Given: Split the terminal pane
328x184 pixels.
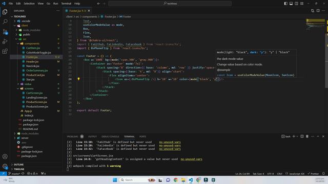Looking at the screenshot, I should coord(302,136).
